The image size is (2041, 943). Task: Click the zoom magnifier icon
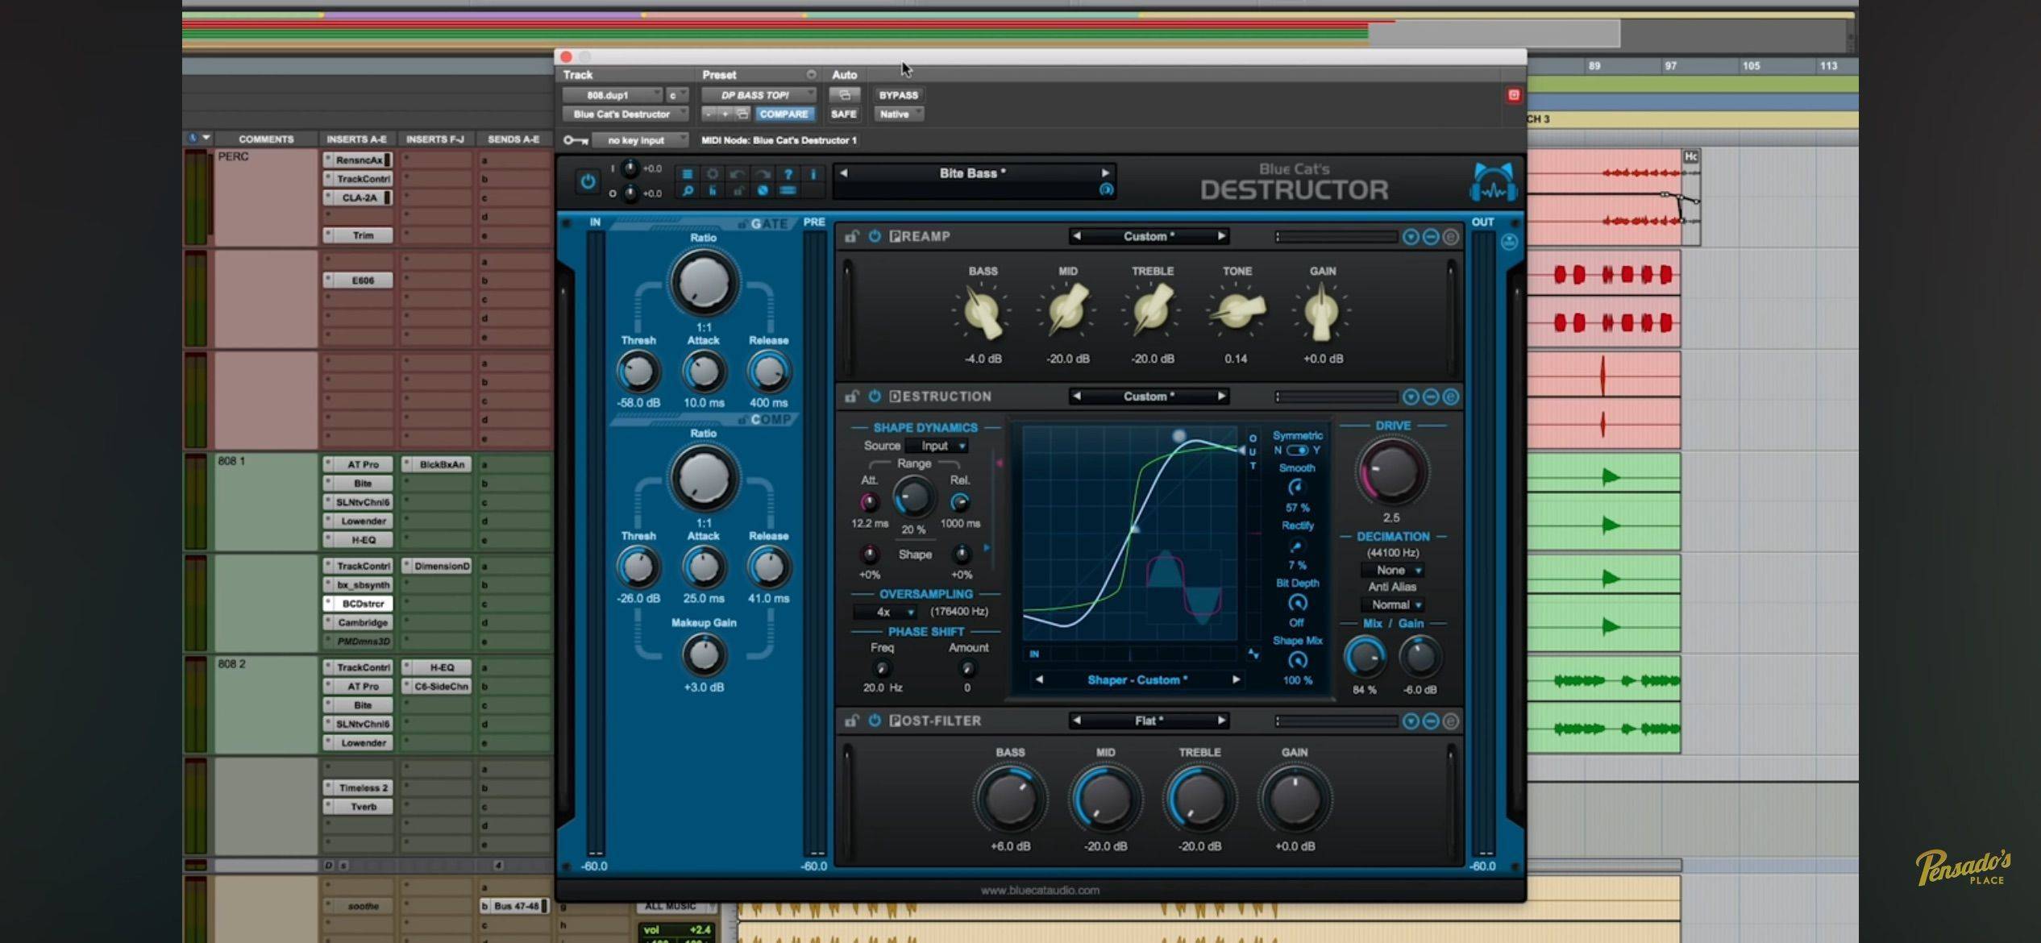pyautogui.click(x=688, y=191)
